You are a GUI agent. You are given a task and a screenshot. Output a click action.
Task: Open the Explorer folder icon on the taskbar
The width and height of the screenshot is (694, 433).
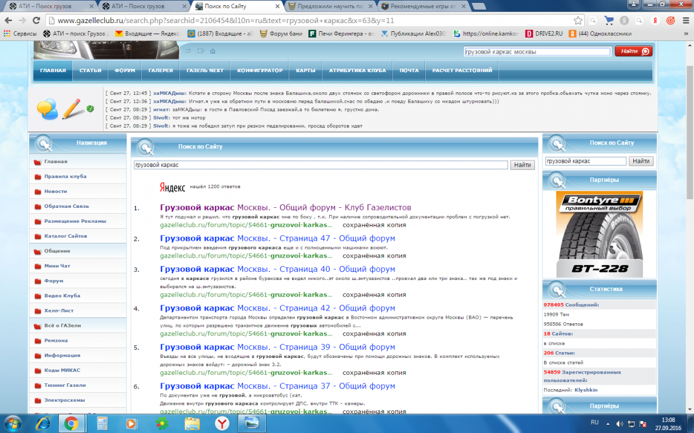192,423
